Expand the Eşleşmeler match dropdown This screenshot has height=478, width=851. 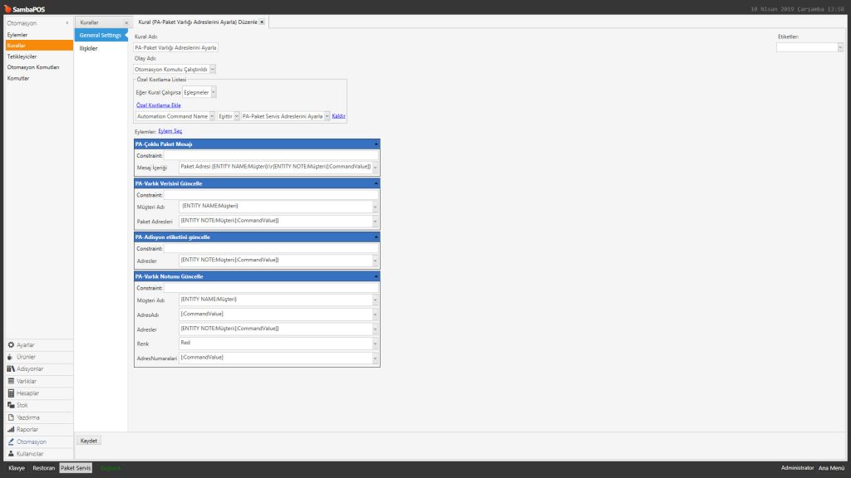point(214,92)
